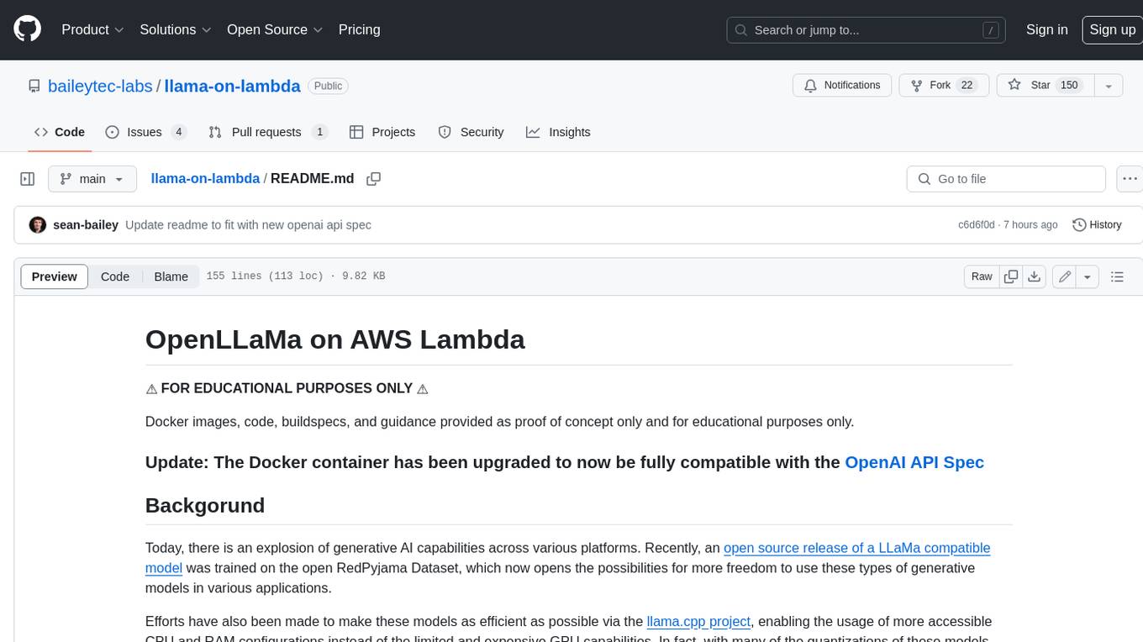Expand the file tree side panel

tap(28, 179)
